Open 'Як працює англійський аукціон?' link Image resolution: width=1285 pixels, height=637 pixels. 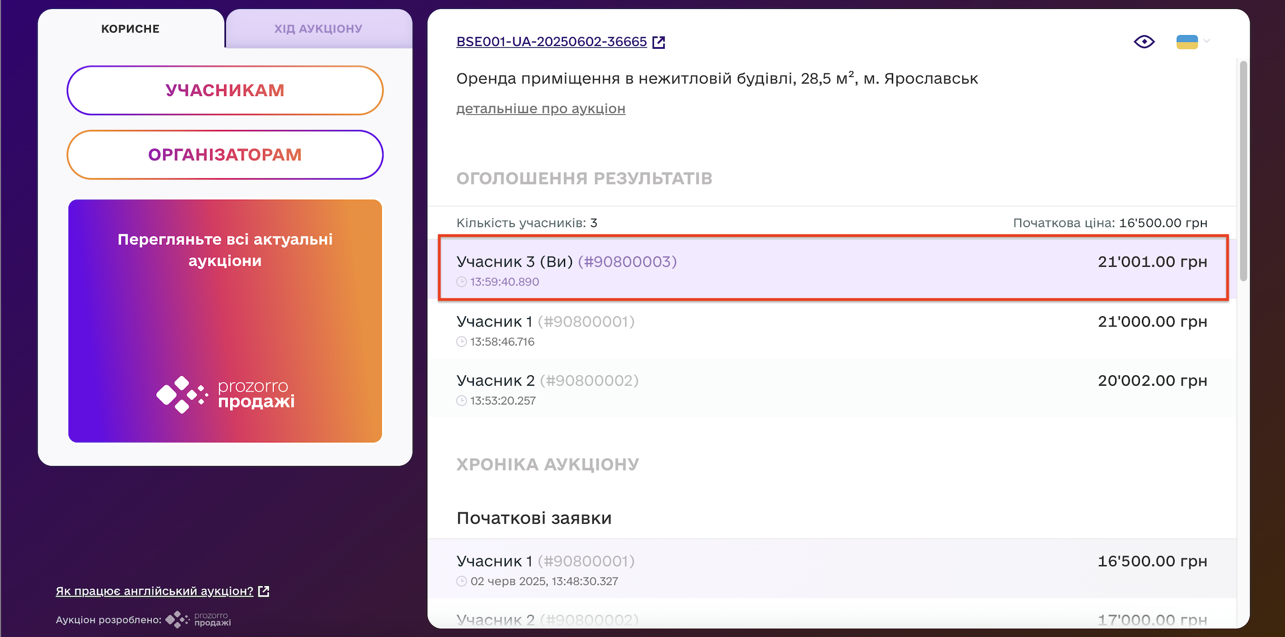click(154, 591)
